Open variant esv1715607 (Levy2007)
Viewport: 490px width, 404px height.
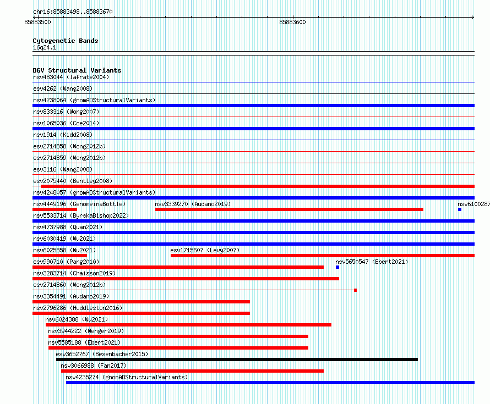tap(205, 250)
